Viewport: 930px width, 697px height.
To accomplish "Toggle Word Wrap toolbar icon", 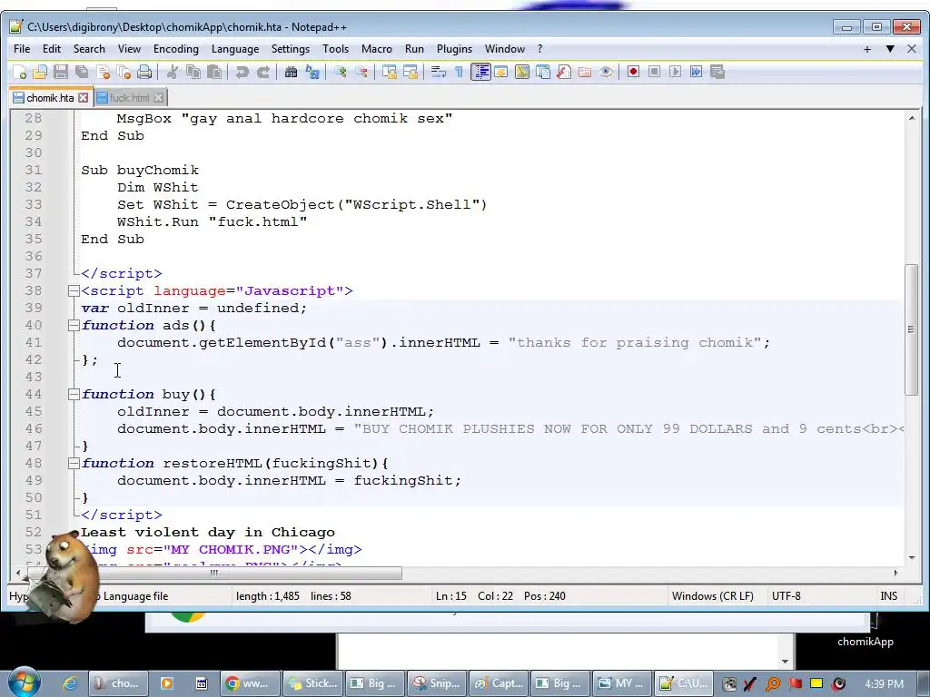I will 438,73.
